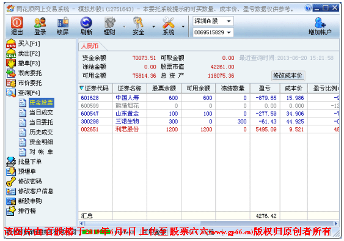The image size is (344, 241).
Task: Click the horizontal scrollbar left arrow
Action: click(81, 224)
